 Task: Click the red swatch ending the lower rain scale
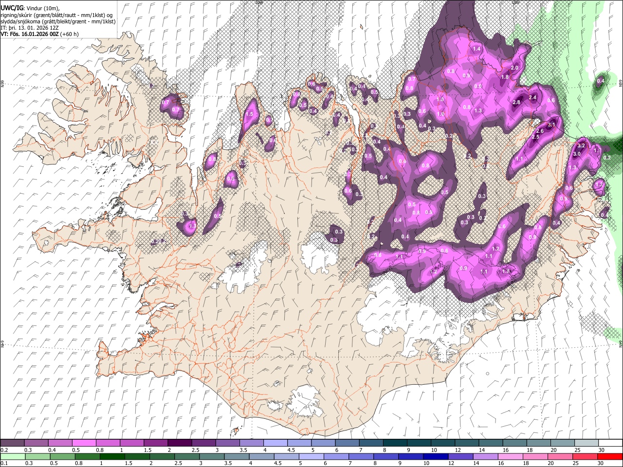[609, 456]
